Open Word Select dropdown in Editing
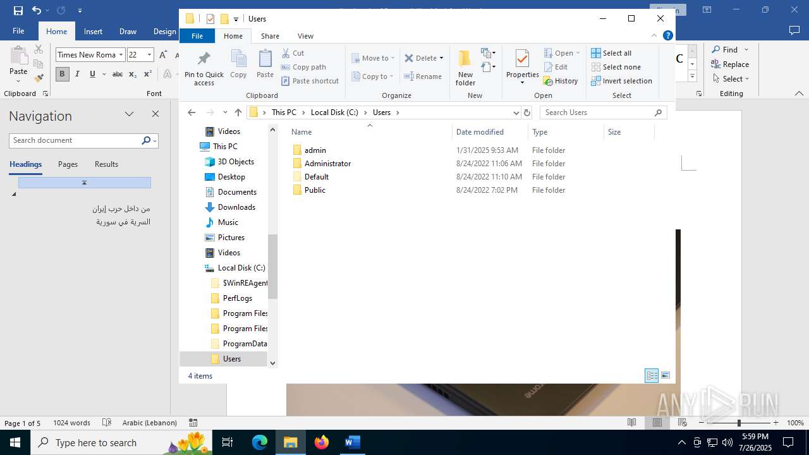Screen dimensions: 809x455 (730, 78)
